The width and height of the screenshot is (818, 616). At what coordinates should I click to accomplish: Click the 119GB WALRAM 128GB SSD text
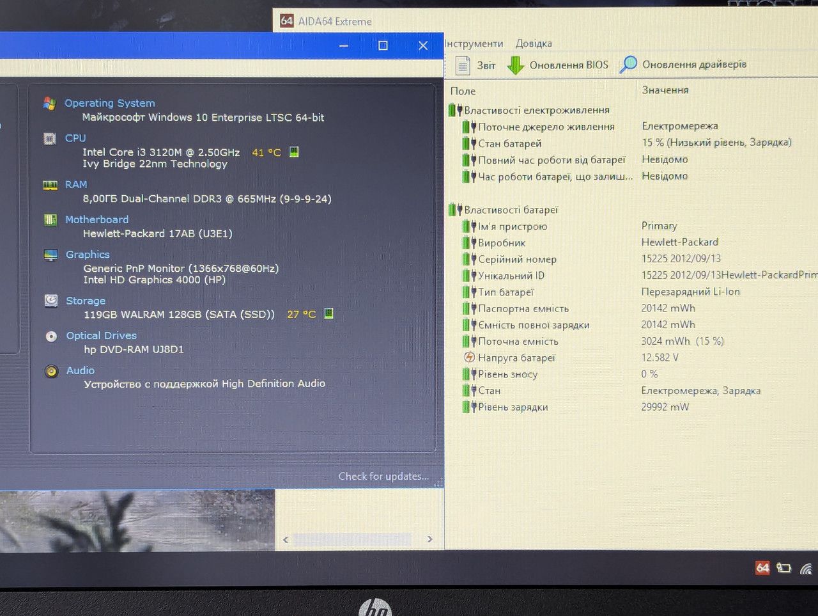coord(179,314)
